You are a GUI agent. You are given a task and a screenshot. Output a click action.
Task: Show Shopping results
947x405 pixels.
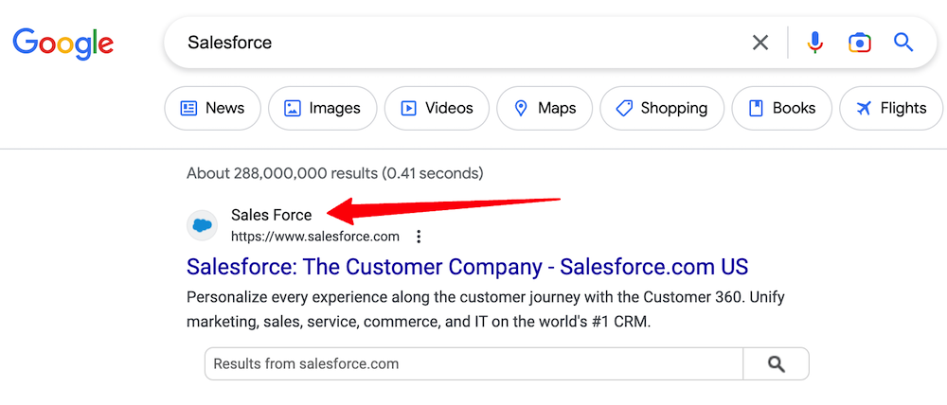661,108
